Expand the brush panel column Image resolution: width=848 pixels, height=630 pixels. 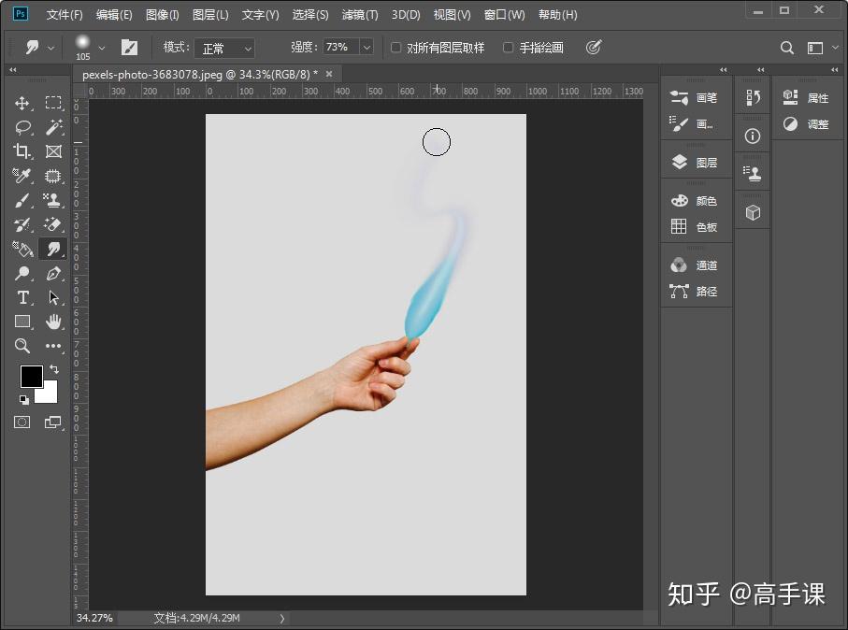724,70
